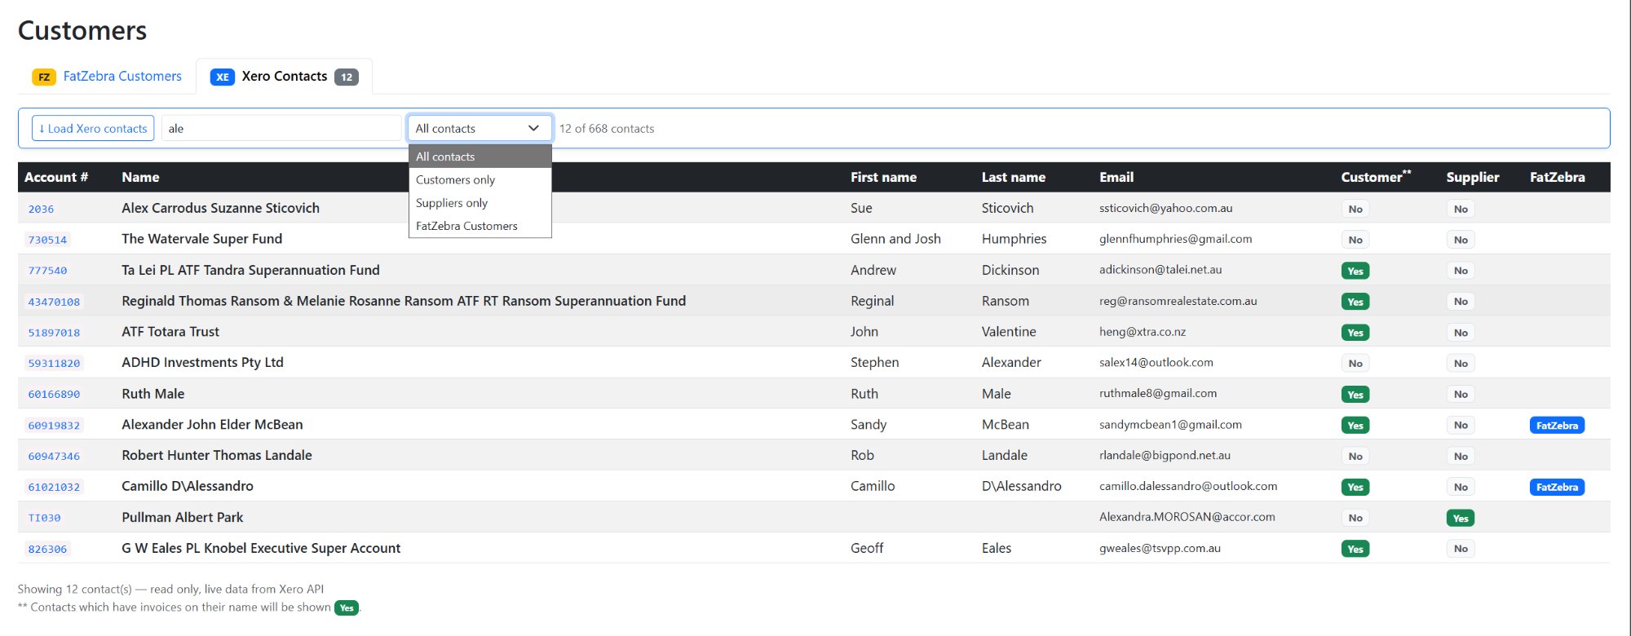Click Customer Yes badge for Ruth Male row
The image size is (1631, 636).
1355,395
